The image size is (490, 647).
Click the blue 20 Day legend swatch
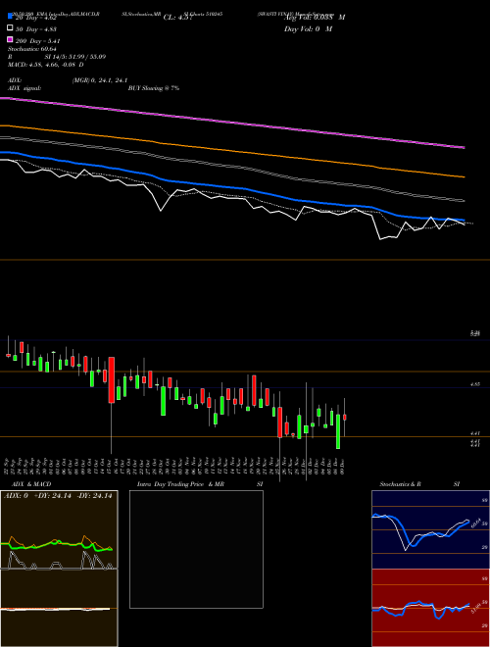coord(11,17)
